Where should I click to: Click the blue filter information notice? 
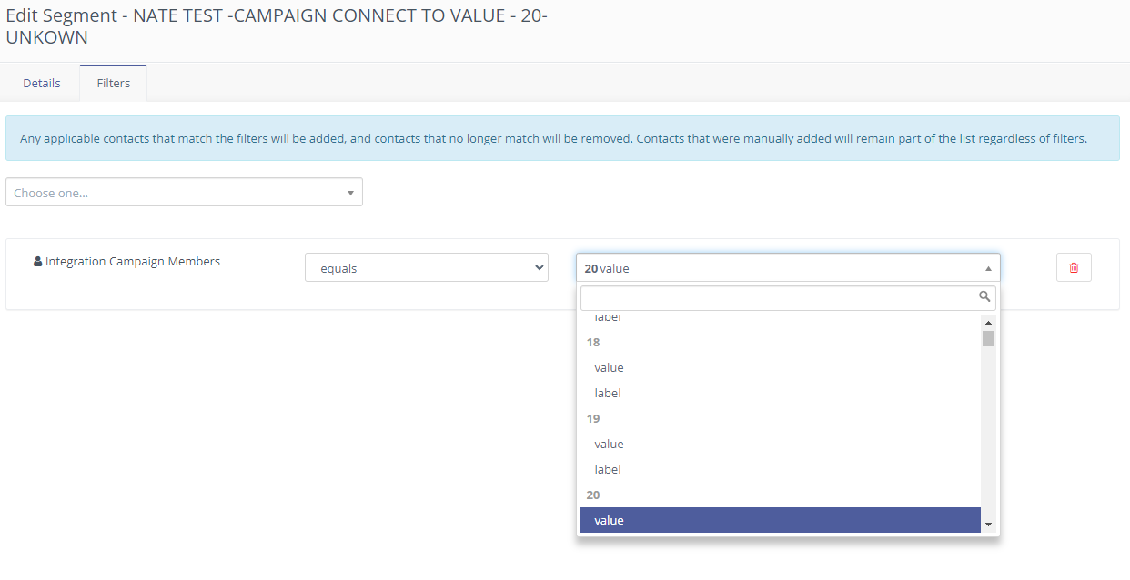(562, 138)
